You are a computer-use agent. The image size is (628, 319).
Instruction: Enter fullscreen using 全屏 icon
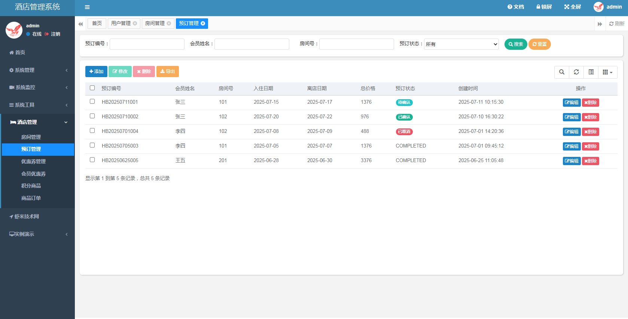click(x=572, y=7)
